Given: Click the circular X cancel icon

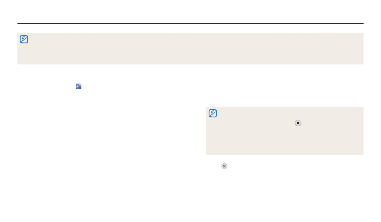Looking at the screenshot, I should (224, 166).
